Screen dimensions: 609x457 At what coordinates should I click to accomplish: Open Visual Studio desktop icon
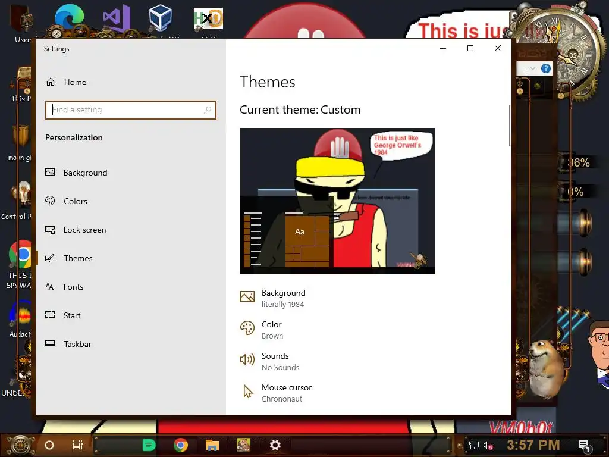click(117, 18)
